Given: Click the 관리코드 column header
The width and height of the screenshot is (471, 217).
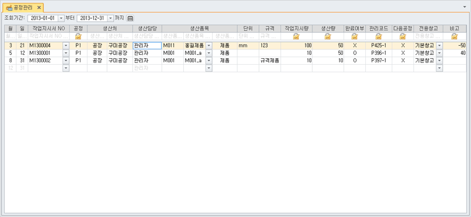Looking at the screenshot, I should click(379, 29).
